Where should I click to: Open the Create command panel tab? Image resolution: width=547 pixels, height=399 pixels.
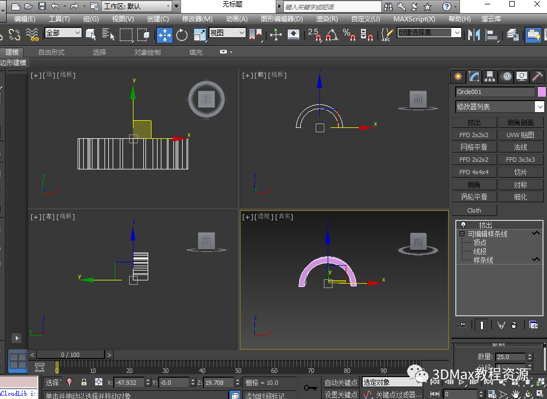[457, 77]
